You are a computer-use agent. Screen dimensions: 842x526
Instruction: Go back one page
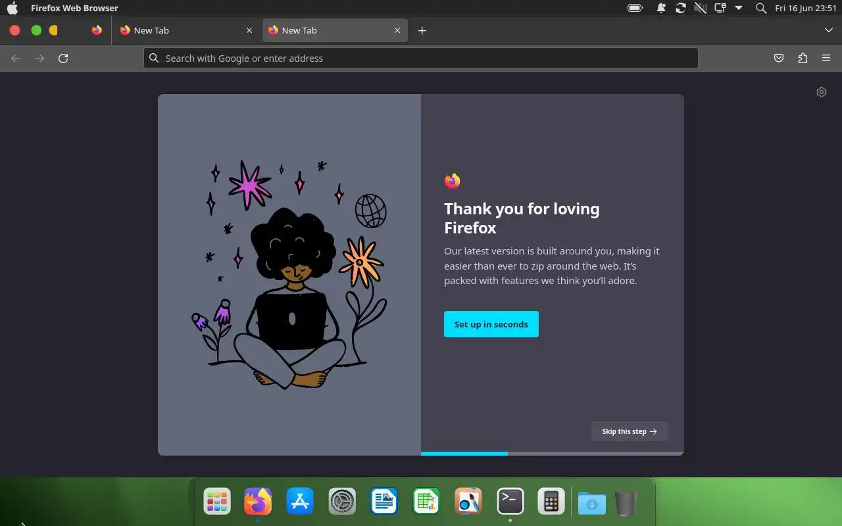16,58
